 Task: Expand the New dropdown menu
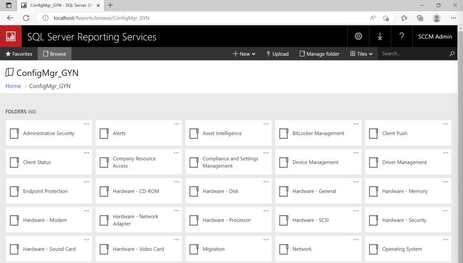(244, 54)
